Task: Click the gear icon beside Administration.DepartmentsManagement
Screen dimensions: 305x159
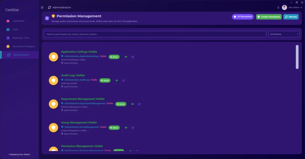Action: 62,103
